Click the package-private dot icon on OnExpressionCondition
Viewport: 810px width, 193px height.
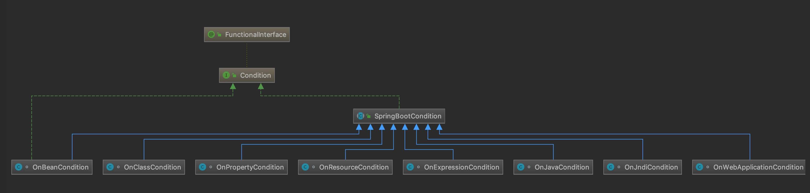[418, 167]
